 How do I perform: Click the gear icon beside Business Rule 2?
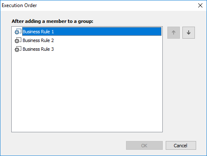pos(18,40)
